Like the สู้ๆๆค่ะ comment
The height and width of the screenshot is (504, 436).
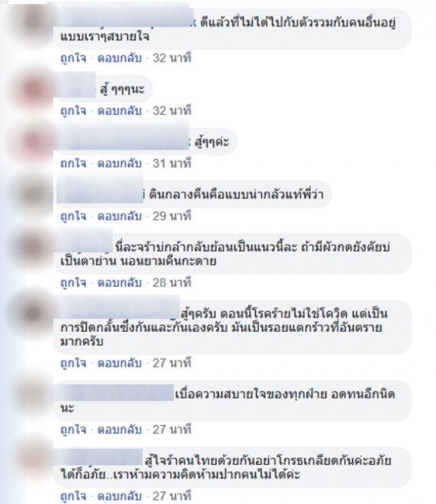pos(74,164)
